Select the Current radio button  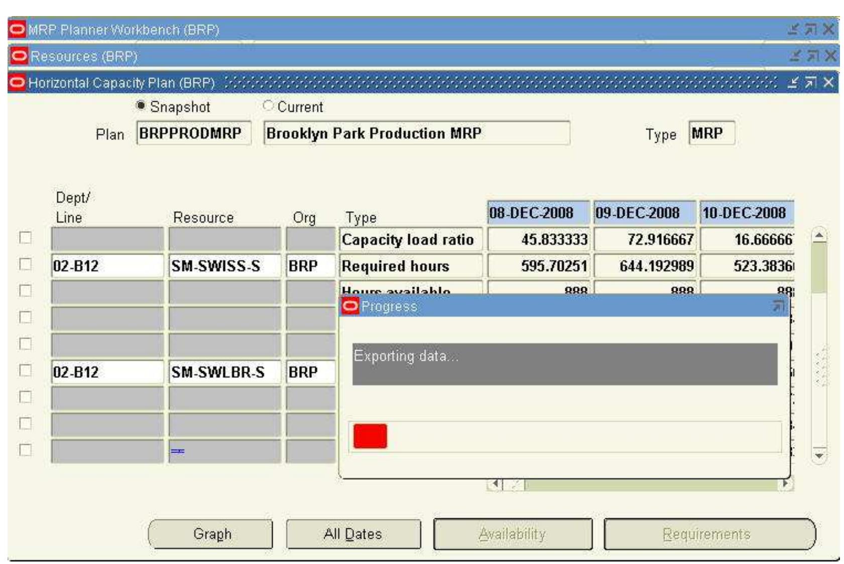tap(268, 106)
